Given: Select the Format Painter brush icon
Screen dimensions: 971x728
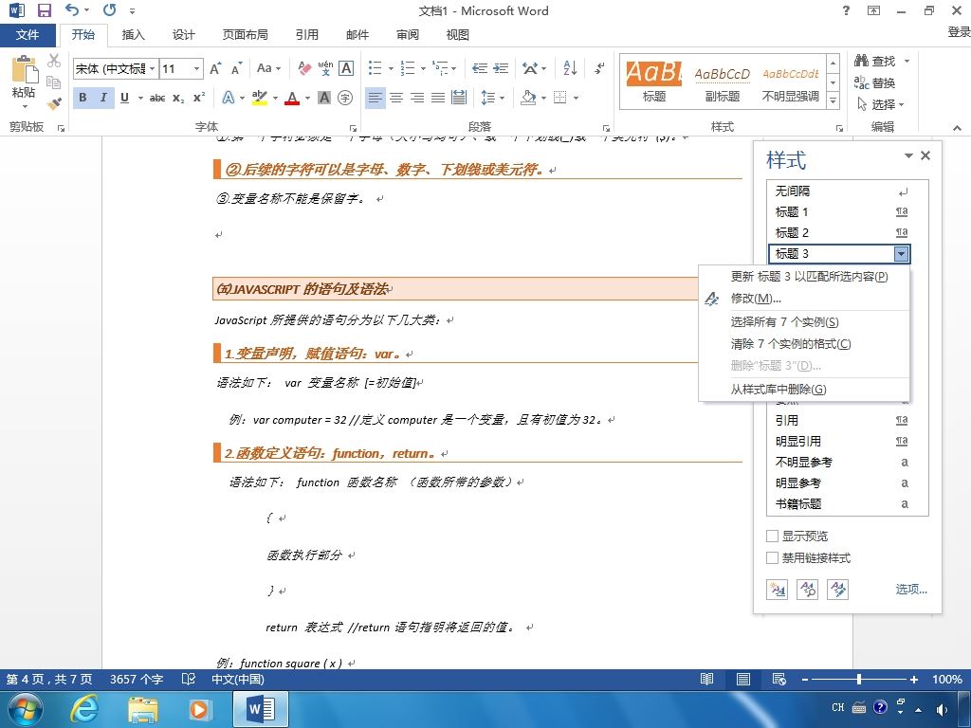Looking at the screenshot, I should 54,103.
